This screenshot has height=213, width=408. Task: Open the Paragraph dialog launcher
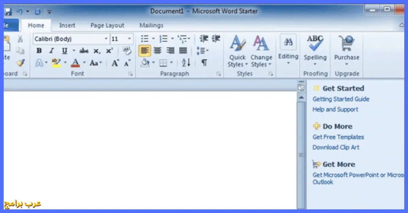[x=219, y=74]
